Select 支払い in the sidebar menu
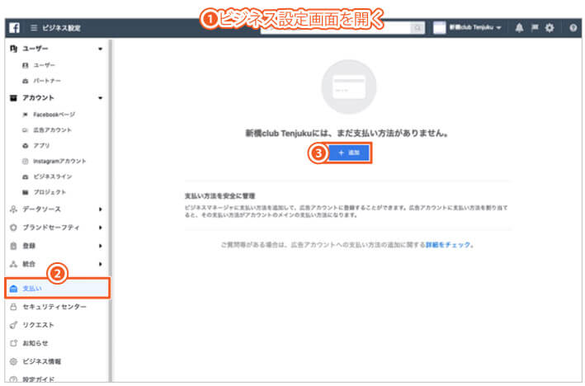The image size is (585, 386). (x=58, y=289)
